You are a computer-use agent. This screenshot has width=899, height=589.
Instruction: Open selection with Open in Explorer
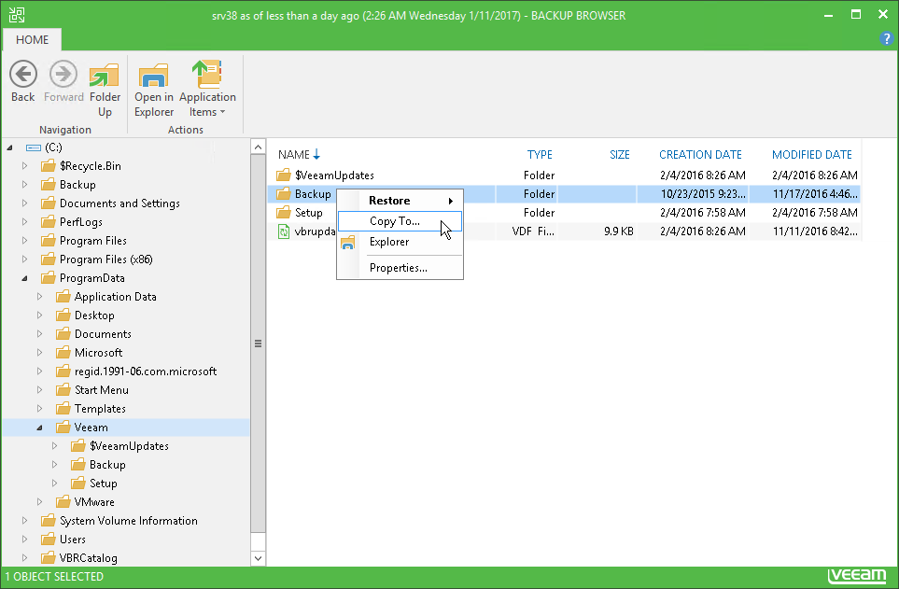[x=154, y=89]
